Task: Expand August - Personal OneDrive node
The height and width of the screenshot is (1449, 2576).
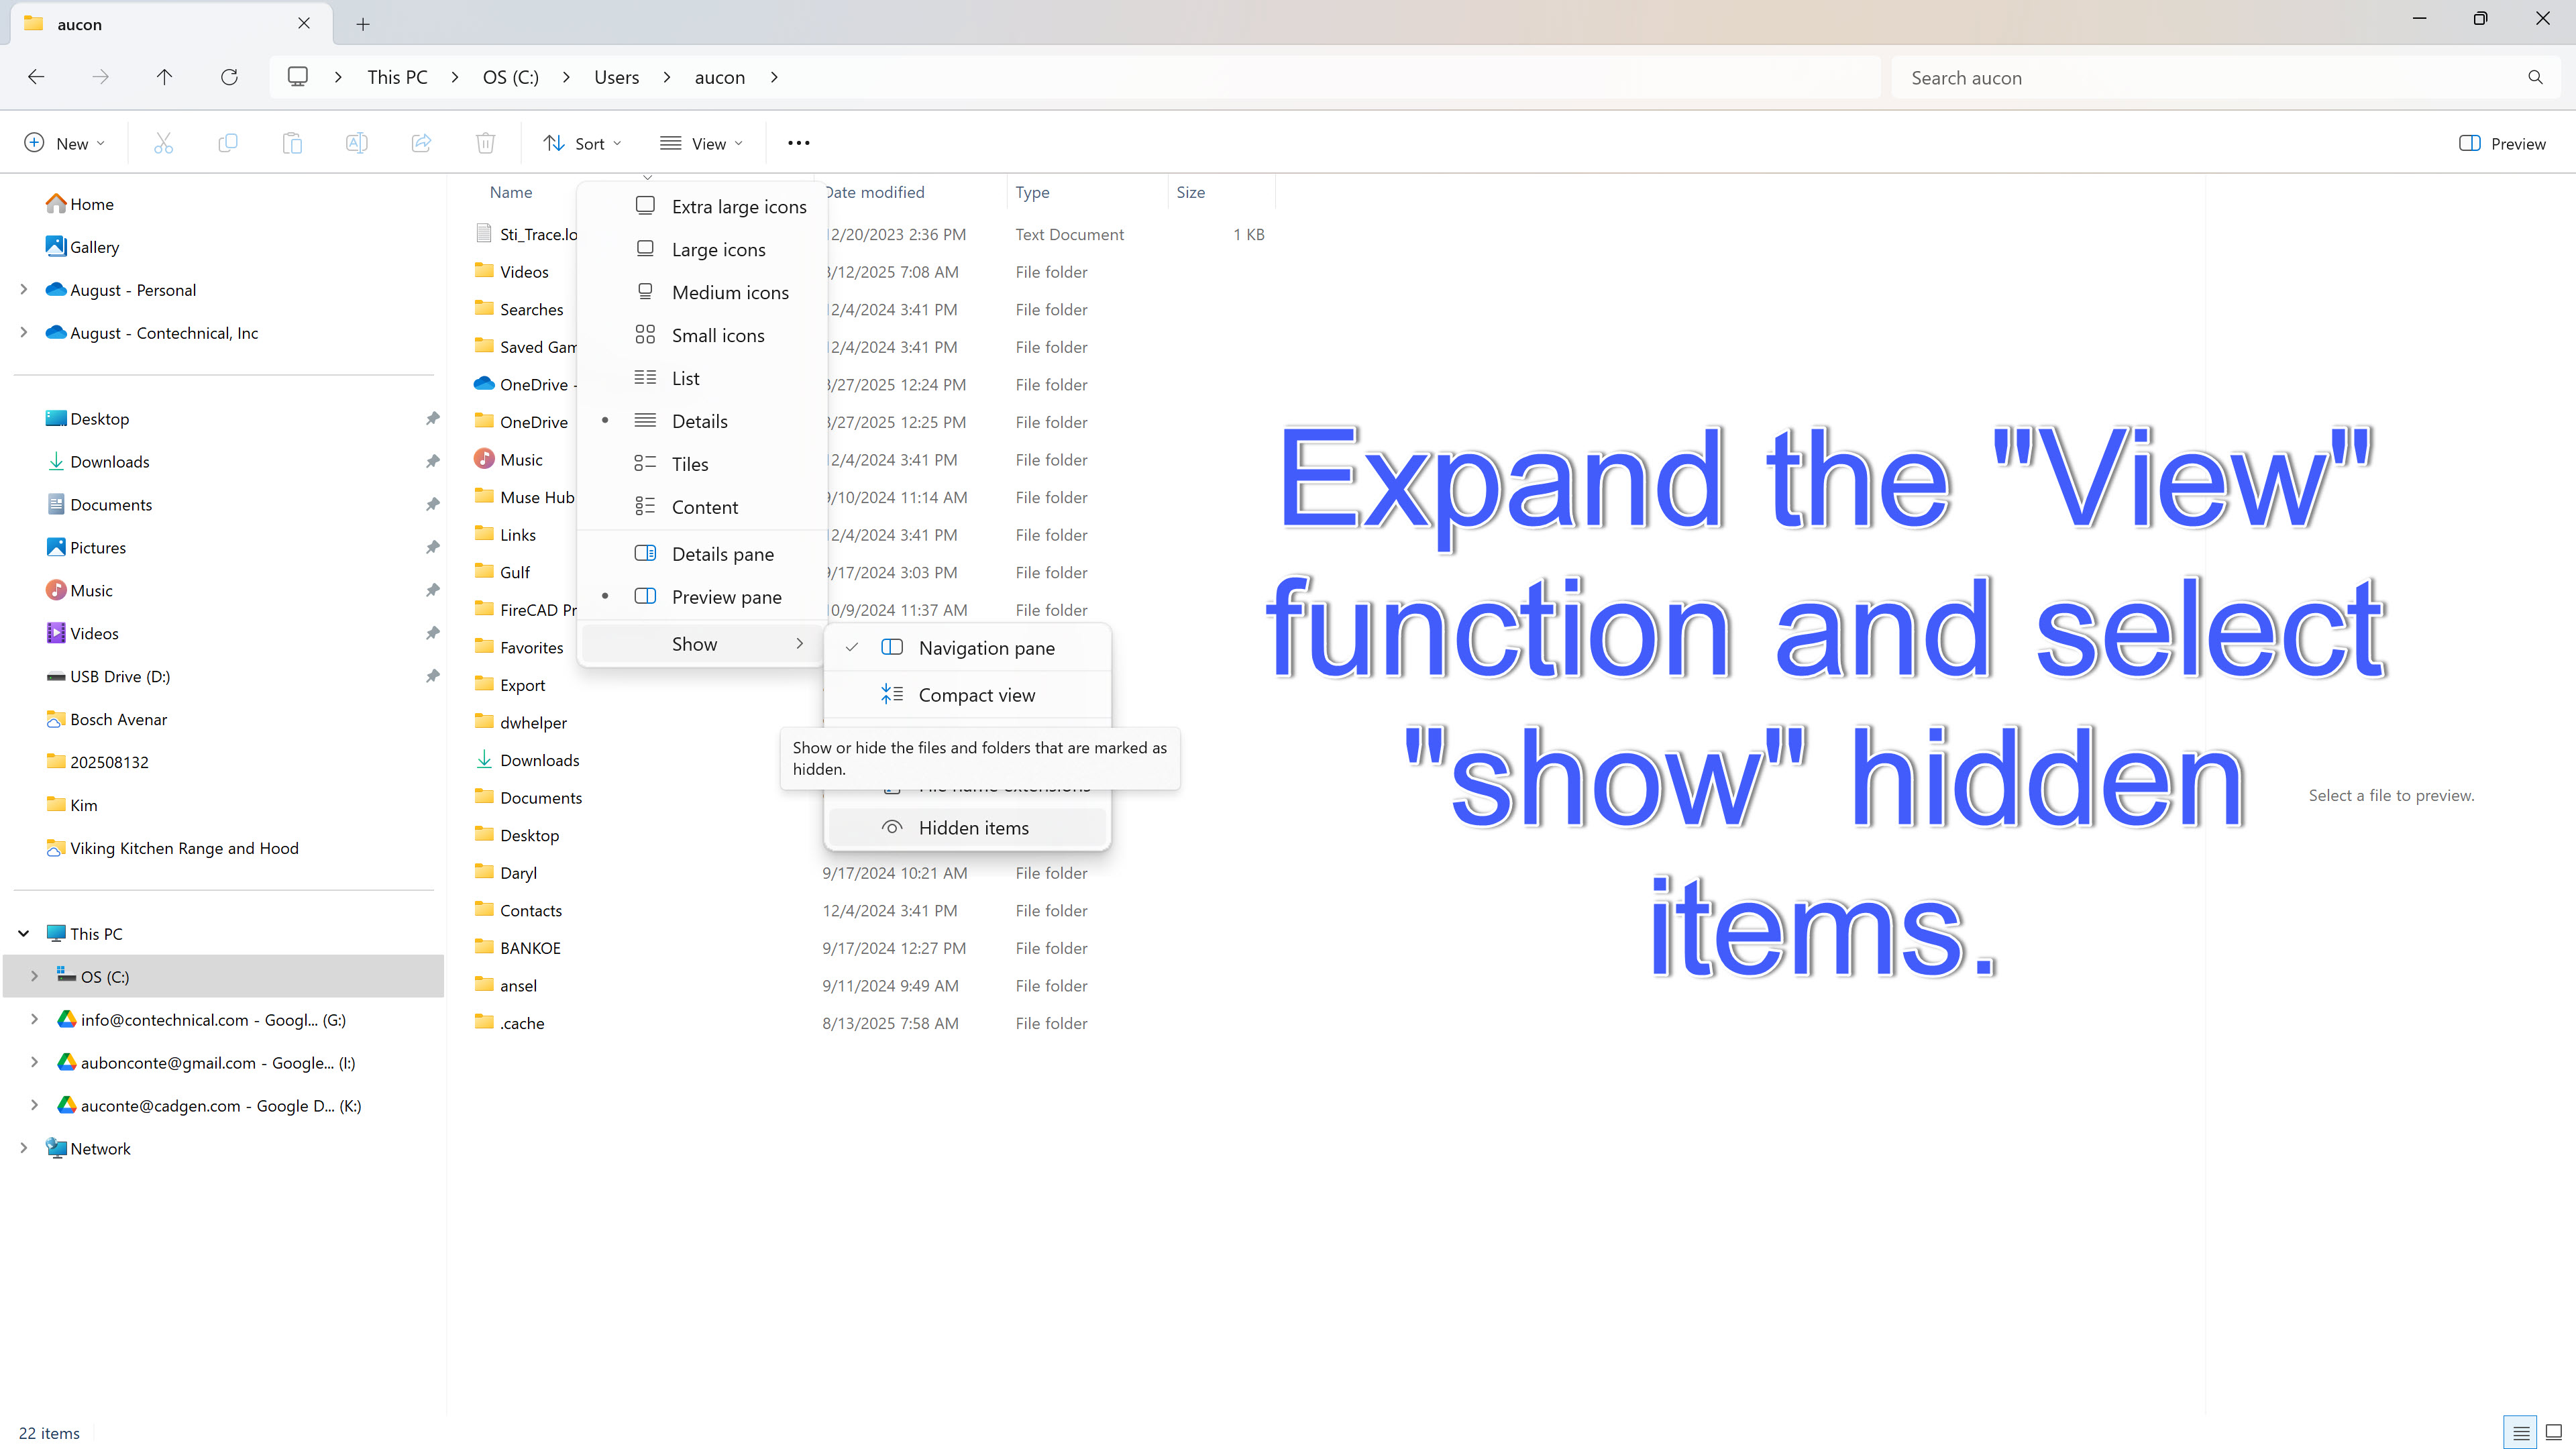Action: click(24, 290)
